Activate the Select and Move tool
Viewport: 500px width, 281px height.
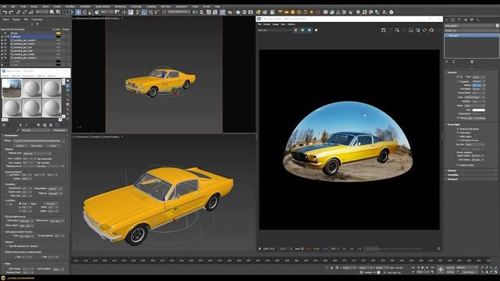78,12
